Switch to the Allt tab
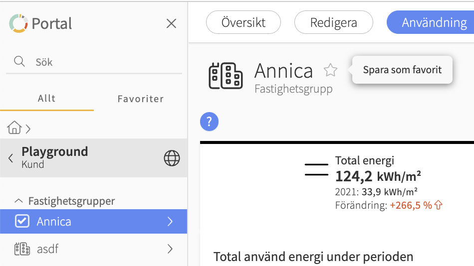The image size is (474, 266). (47, 99)
